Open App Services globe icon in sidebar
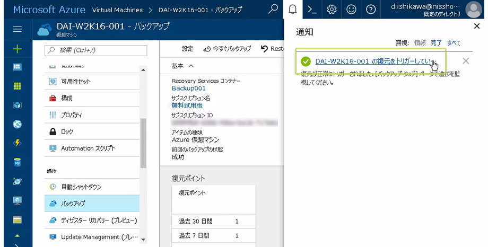Image resolution: width=488 pixels, height=247 pixels. (x=18, y=124)
